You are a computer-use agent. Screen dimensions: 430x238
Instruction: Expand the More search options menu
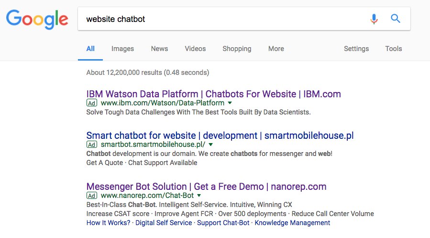[276, 49]
